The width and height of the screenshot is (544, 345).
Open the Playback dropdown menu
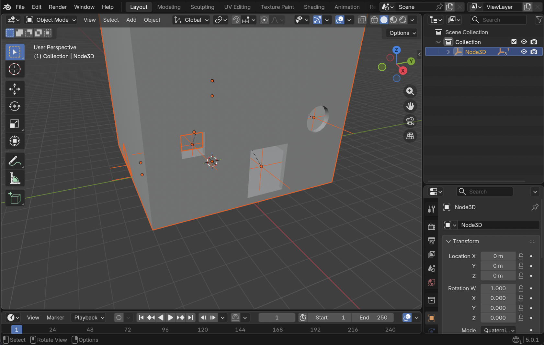[89, 318]
